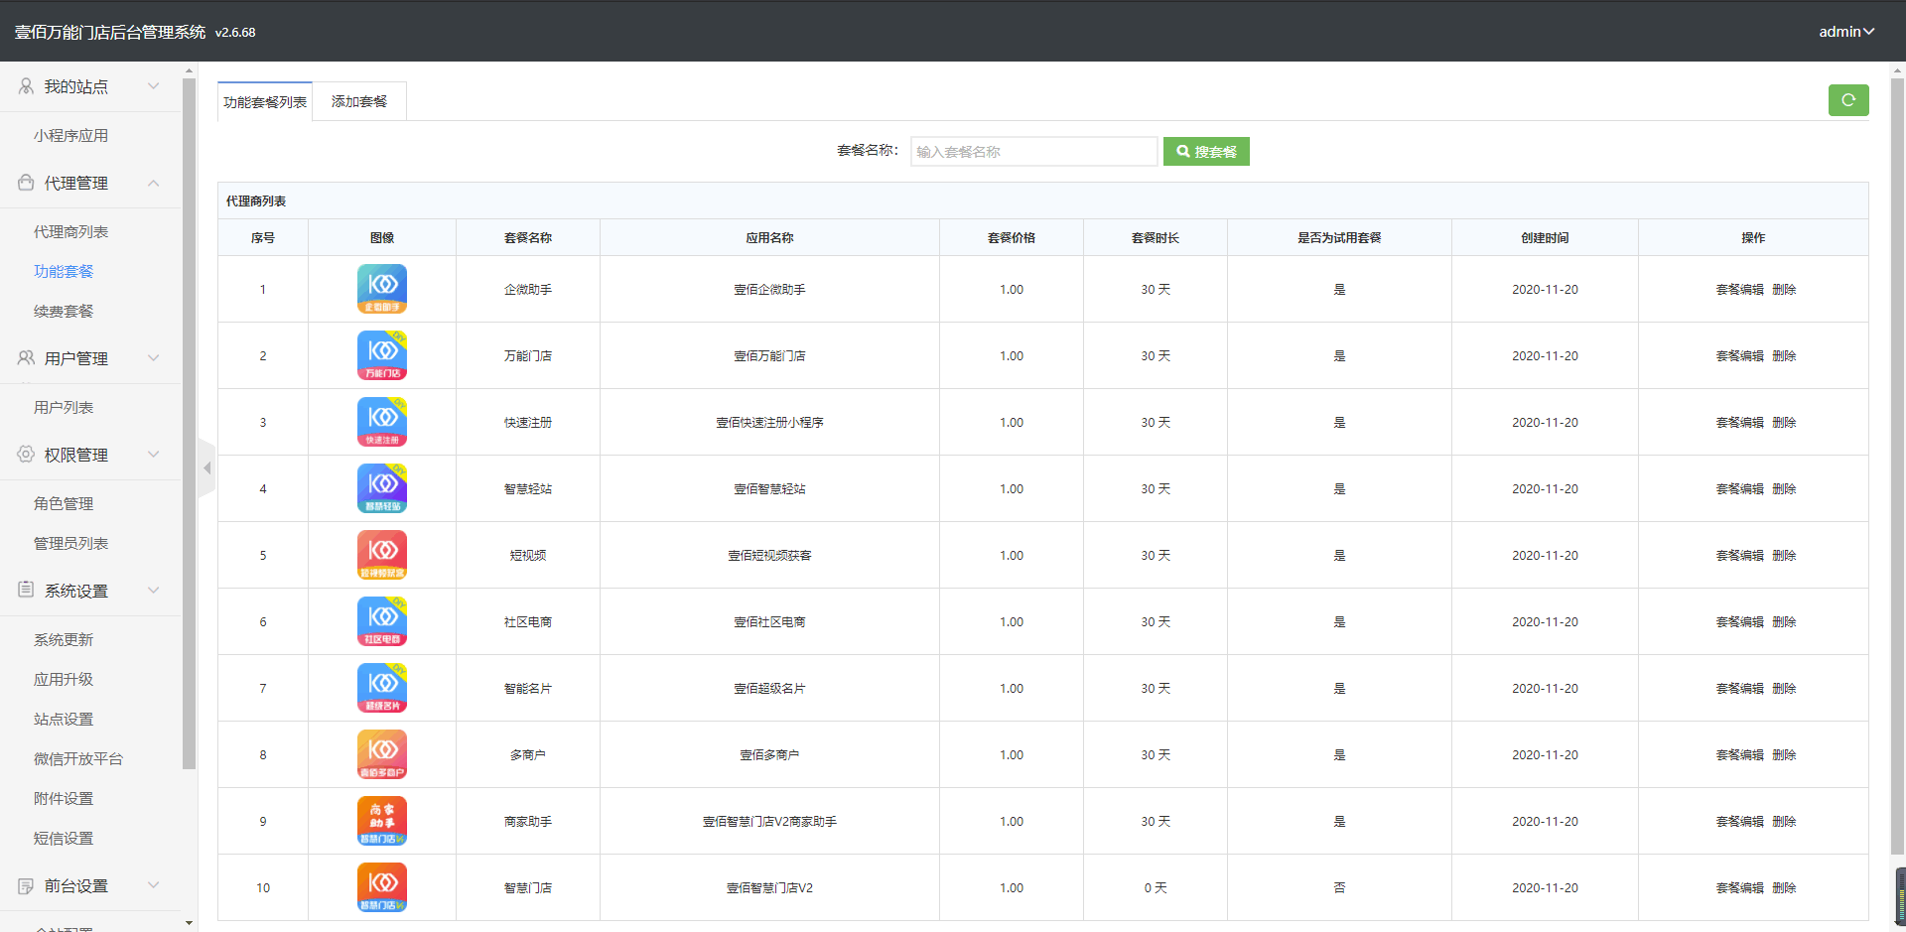The width and height of the screenshot is (1906, 932).
Task: Click the 系统设置 list icon
Action: pos(26,590)
